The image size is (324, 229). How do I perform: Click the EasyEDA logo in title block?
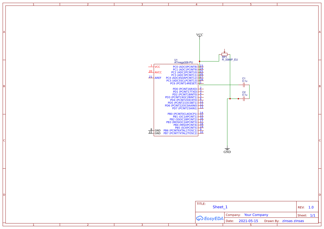point(210,218)
